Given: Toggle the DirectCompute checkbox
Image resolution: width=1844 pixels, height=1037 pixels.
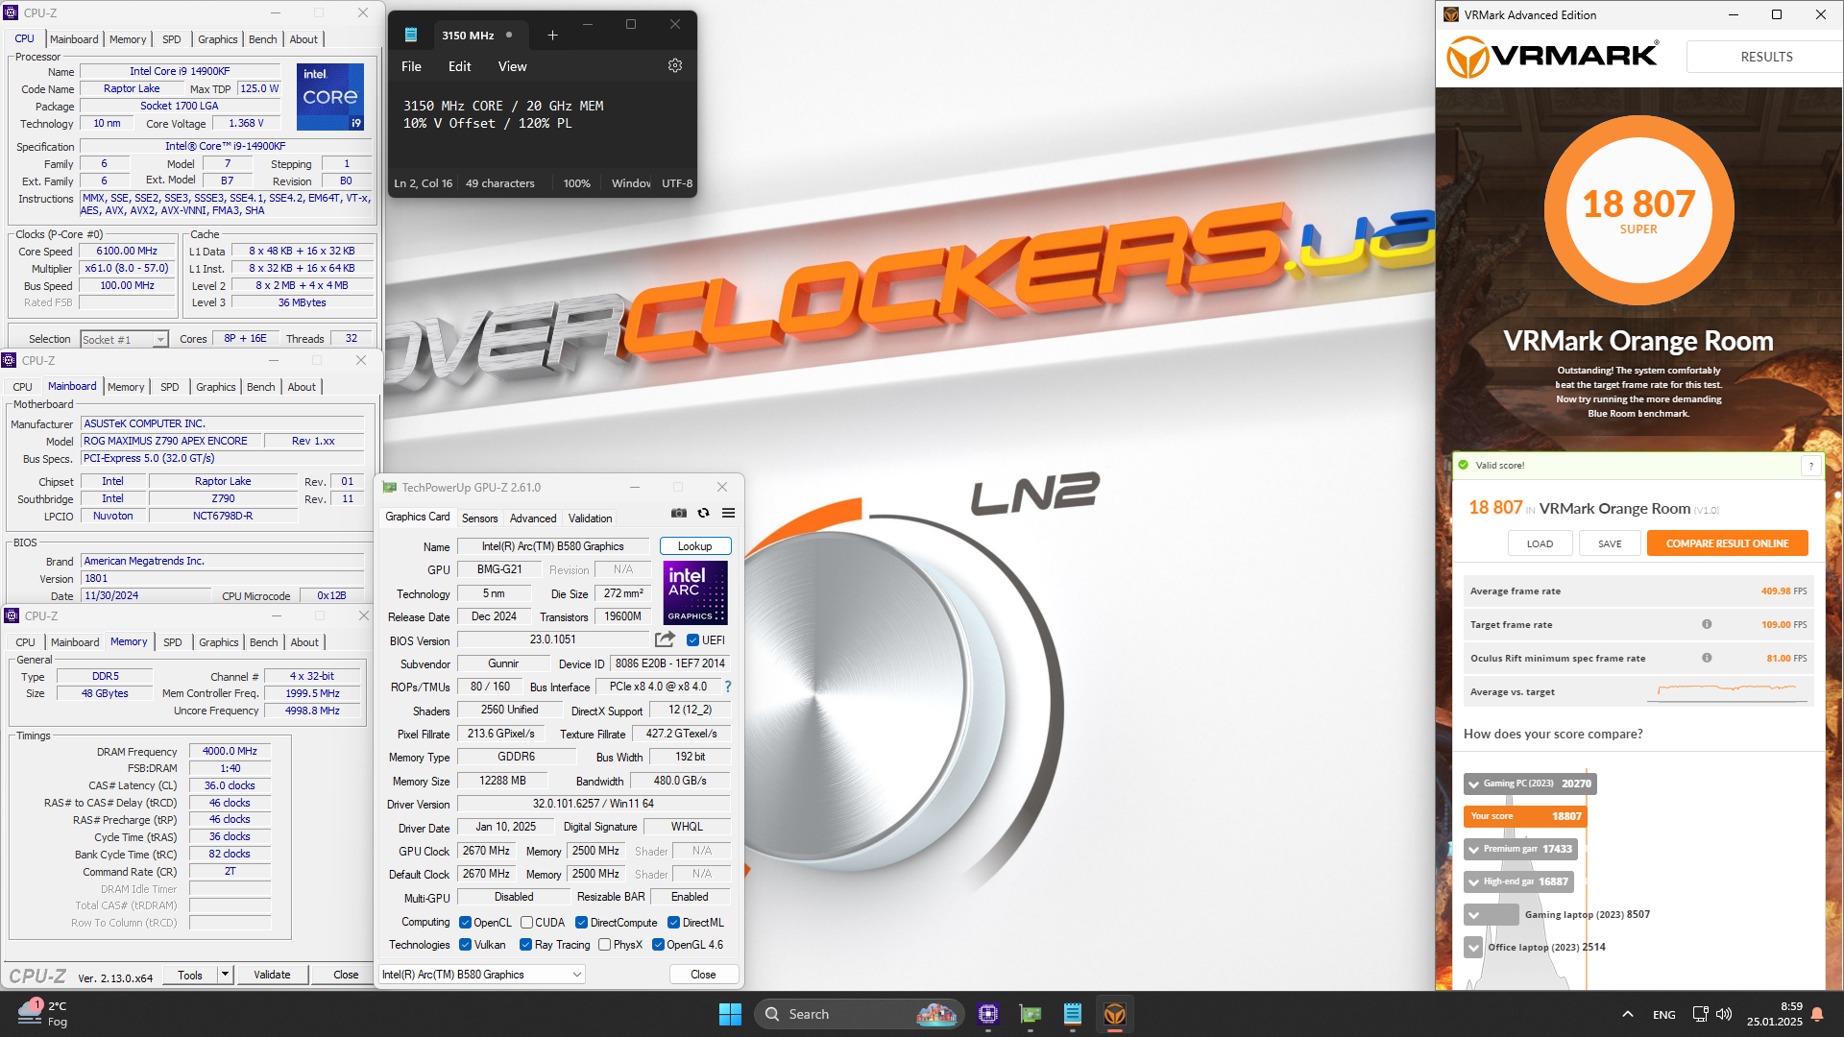Looking at the screenshot, I should (x=581, y=923).
